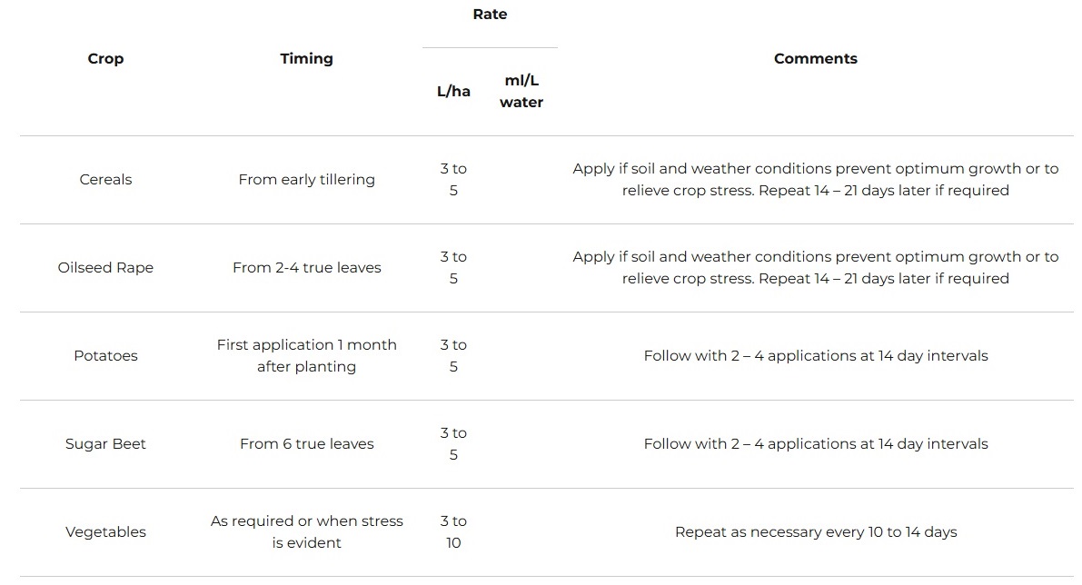Click the comment text in the Cereals row
This screenshot has width=1082, height=585.
[815, 180]
